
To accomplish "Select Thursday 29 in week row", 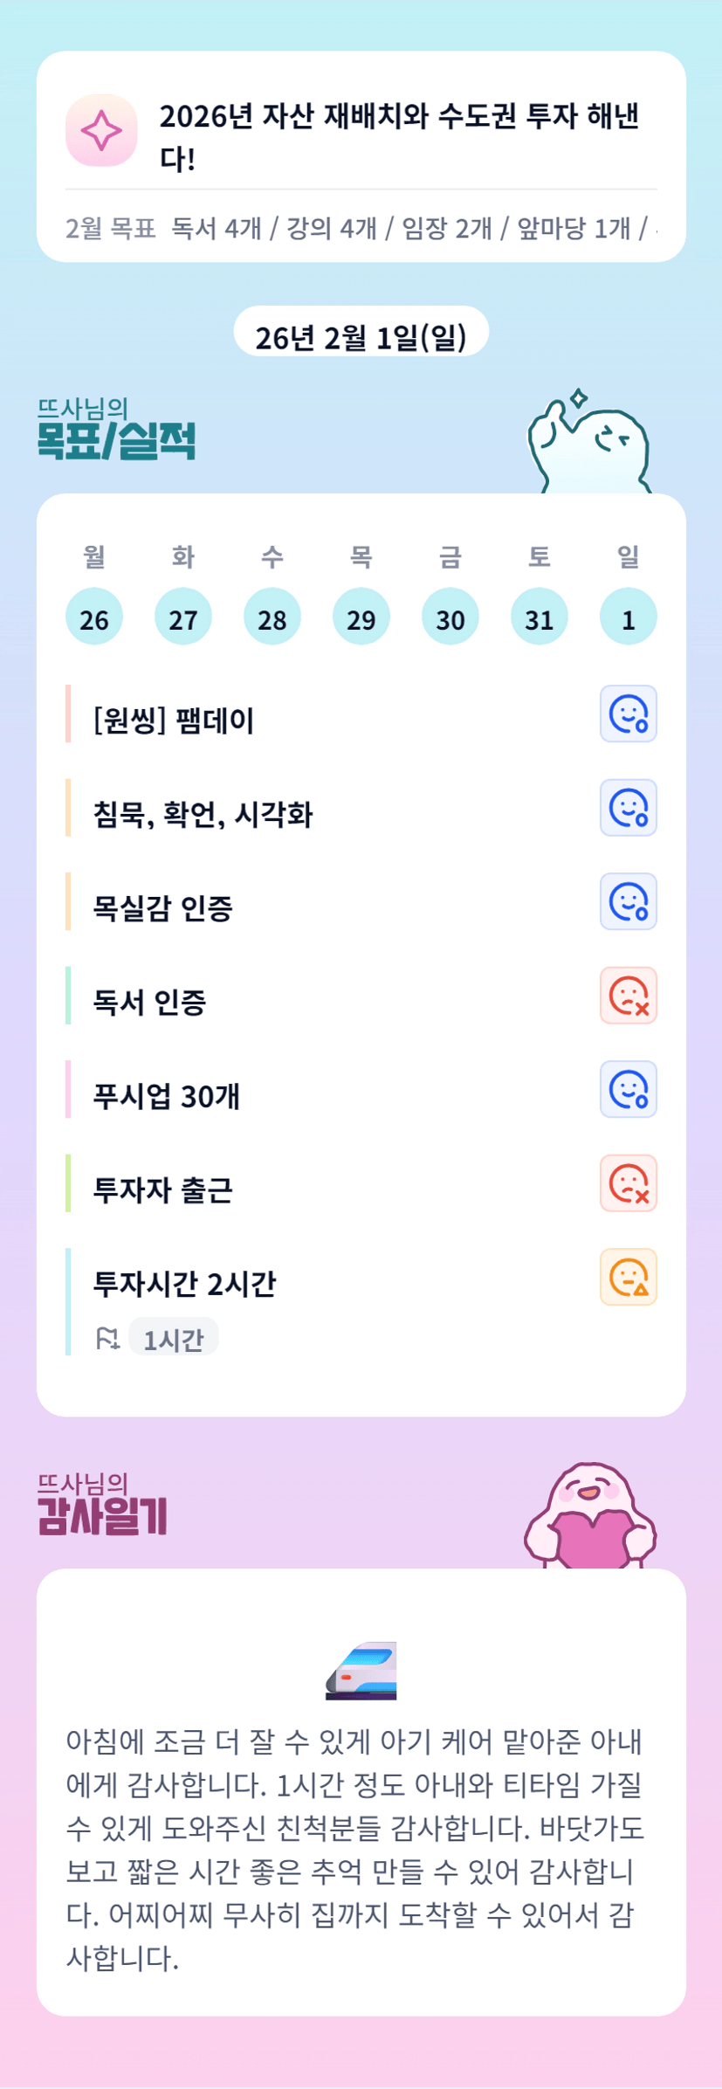I will point(361,617).
